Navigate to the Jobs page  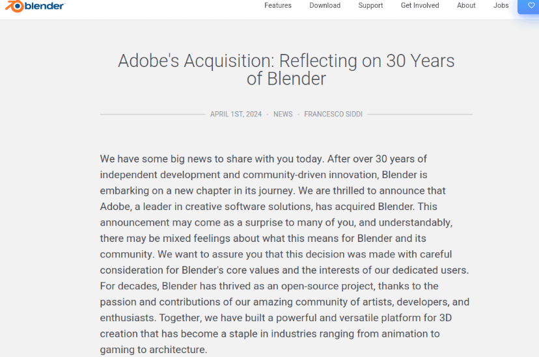501,5
